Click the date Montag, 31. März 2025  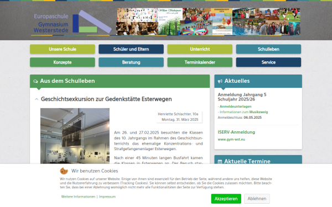180,120
